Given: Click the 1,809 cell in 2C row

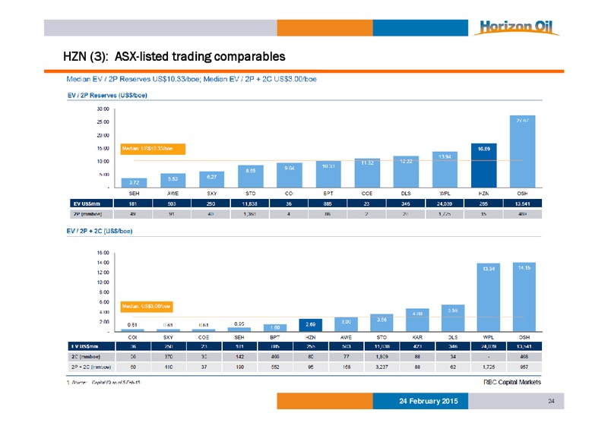Looking at the screenshot, I should coord(382,357).
